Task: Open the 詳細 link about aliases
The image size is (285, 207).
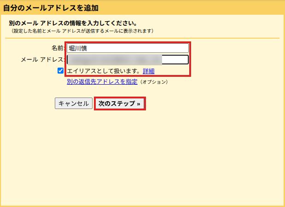Action: 149,71
